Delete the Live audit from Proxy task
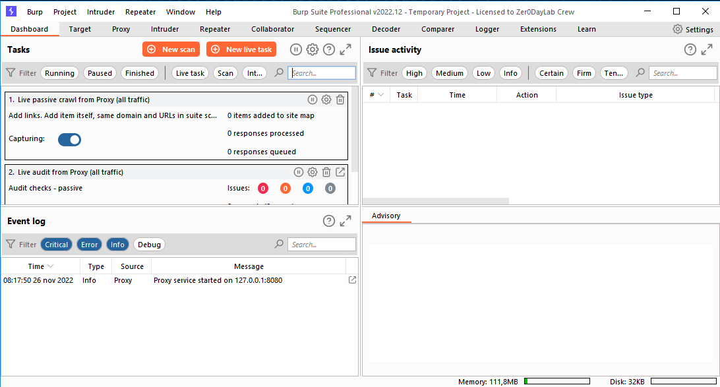 (326, 172)
